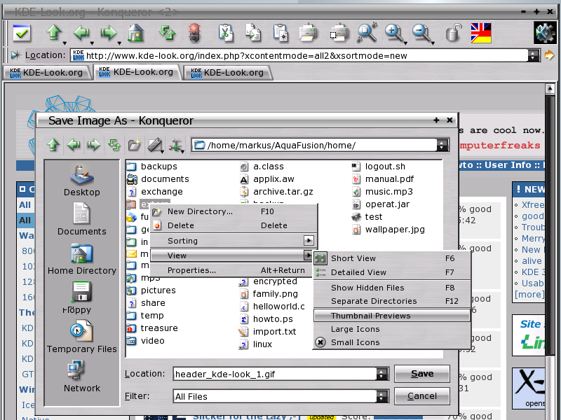Toggle Separate Directories option
Viewport: 561px width, 420px height.
pos(392,301)
